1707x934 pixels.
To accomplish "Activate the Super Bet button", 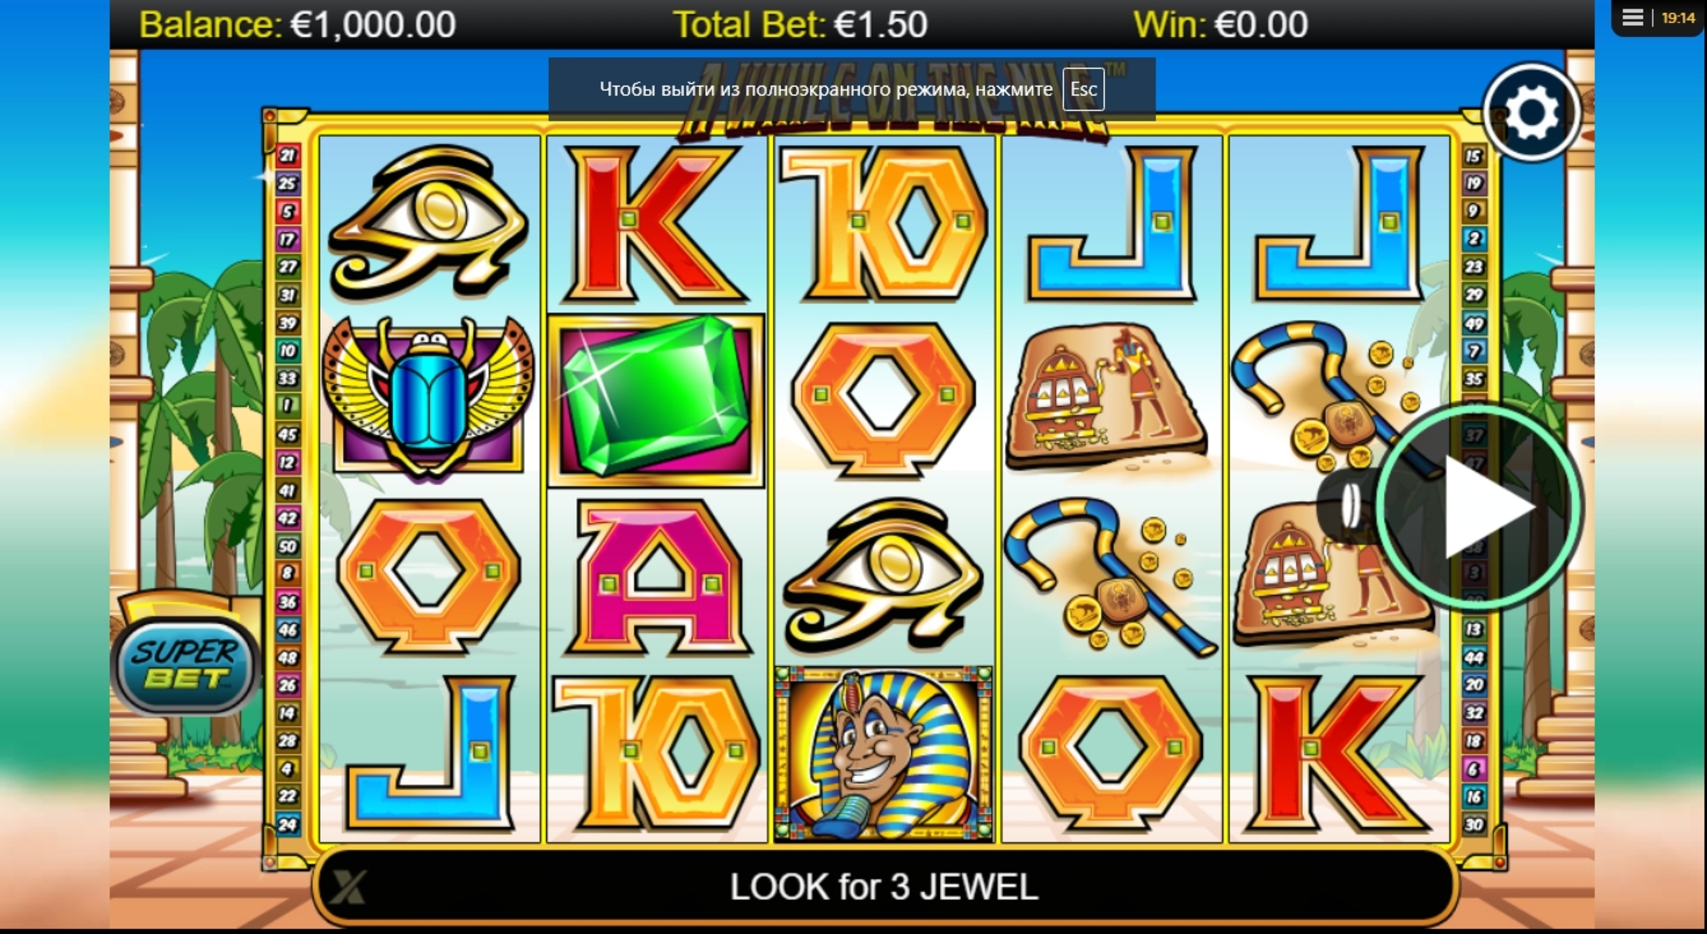I will coord(186,665).
